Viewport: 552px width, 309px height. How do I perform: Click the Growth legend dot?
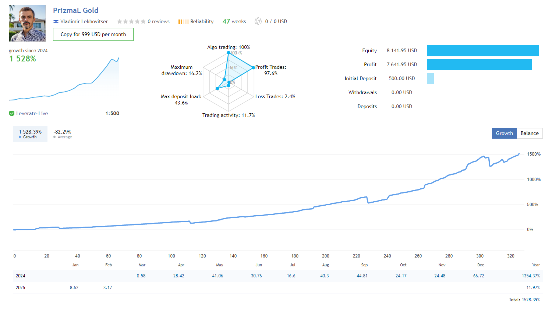[20, 137]
